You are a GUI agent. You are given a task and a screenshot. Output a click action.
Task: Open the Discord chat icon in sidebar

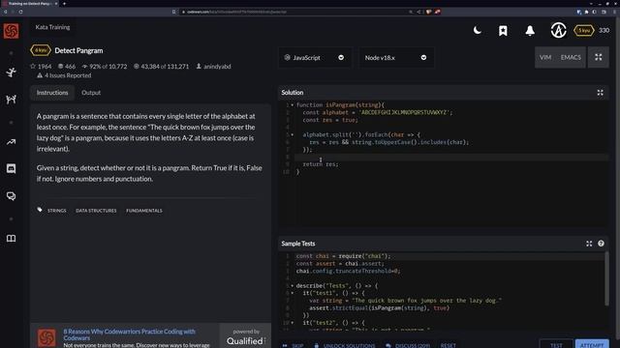click(11, 169)
